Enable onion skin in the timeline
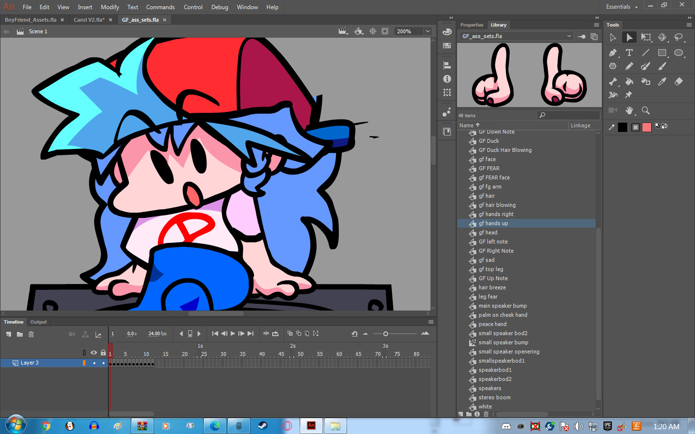Screen dimensions: 695x434 point(290,334)
